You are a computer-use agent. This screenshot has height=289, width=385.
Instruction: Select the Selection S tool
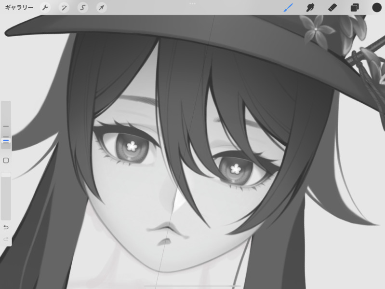pos(83,7)
